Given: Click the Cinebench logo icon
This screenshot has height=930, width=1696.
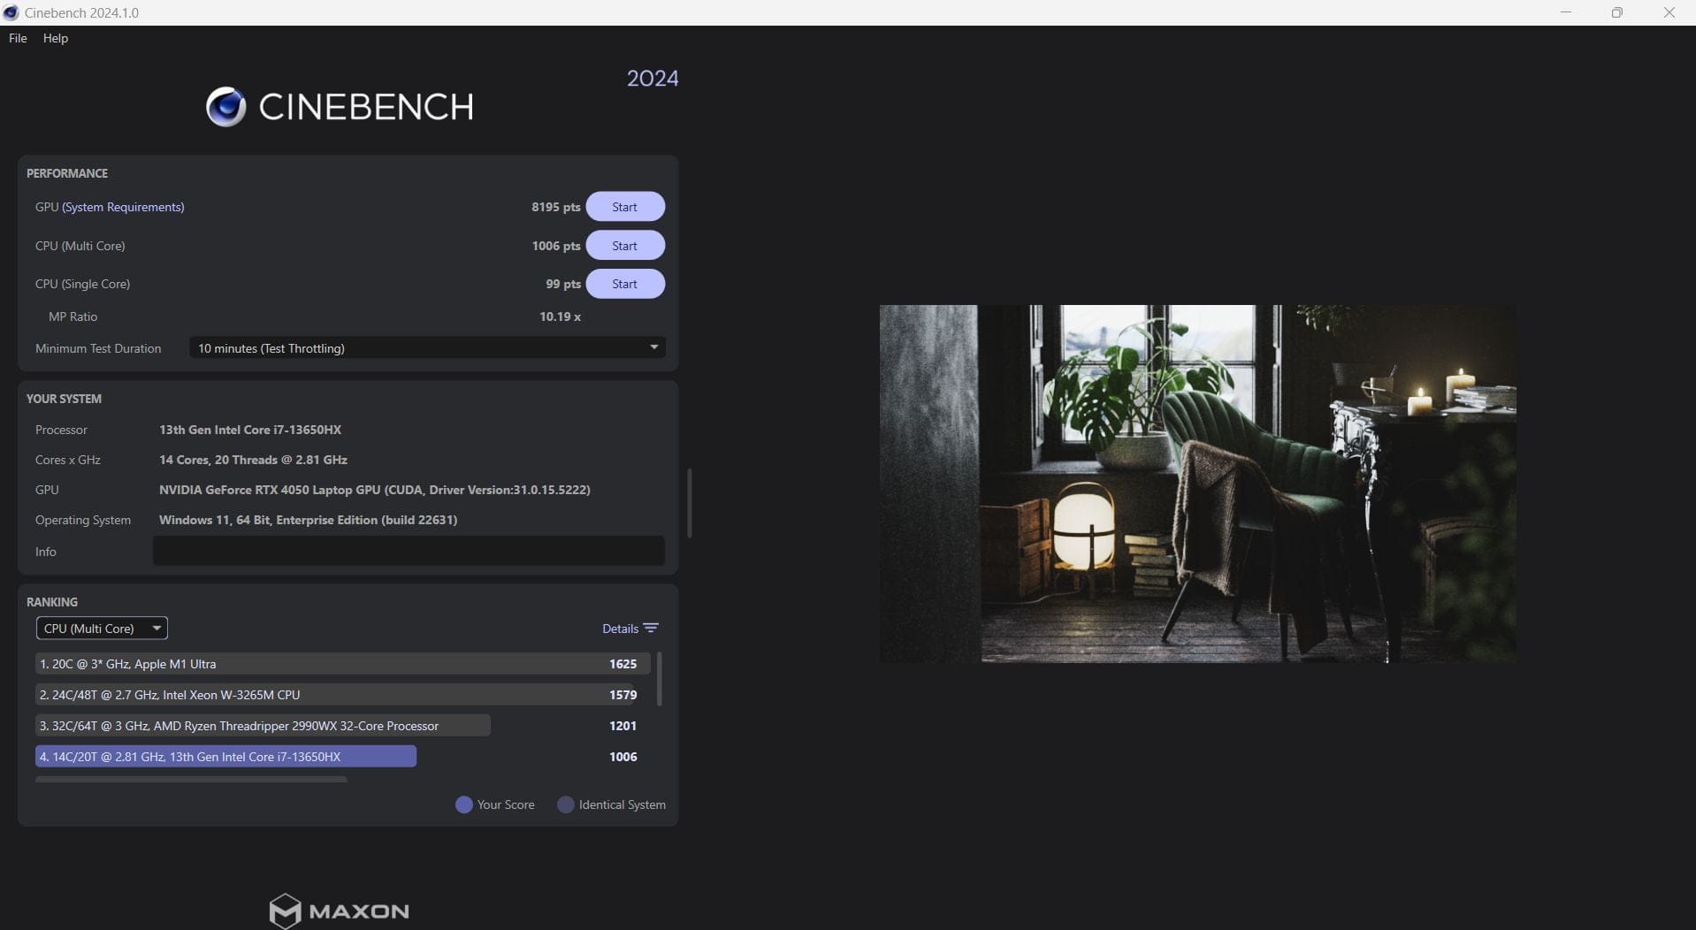Looking at the screenshot, I should point(226,107).
